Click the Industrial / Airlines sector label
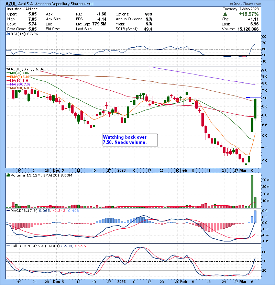275x285 pixels. tap(22, 9)
